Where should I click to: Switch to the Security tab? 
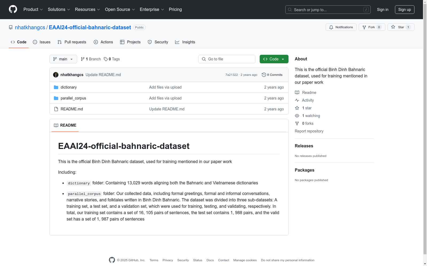(158, 42)
